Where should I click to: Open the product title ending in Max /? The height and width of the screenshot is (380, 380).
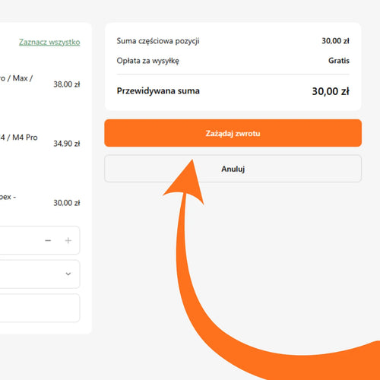(x=17, y=78)
